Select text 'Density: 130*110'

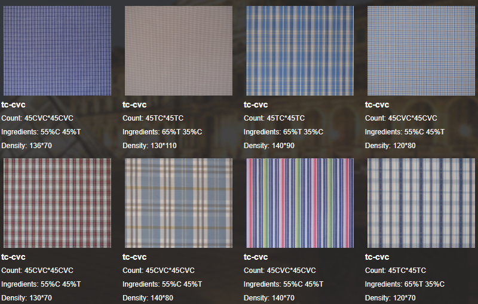point(150,146)
